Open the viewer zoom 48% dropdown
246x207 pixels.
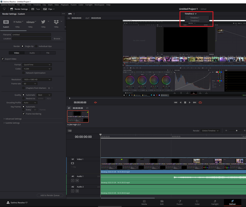click(x=71, y=14)
